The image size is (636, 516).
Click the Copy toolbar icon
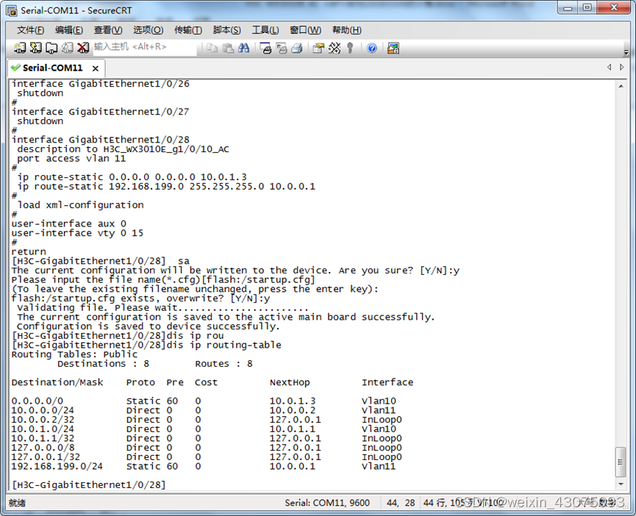tap(212, 48)
